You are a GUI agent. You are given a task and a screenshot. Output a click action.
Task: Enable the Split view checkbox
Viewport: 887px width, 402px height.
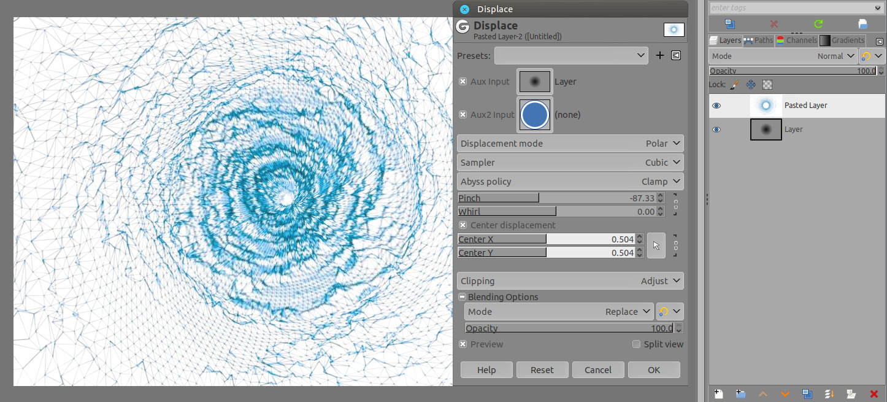click(636, 344)
